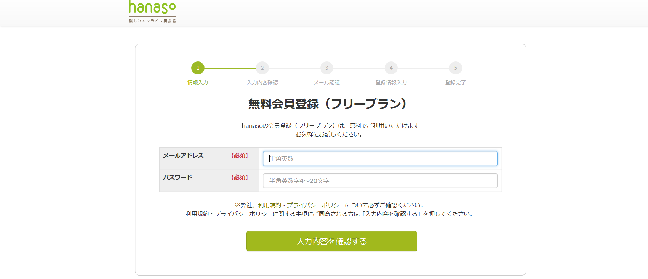Click the hanaso logo
Image resolution: width=648 pixels, height=279 pixels.
click(x=152, y=11)
